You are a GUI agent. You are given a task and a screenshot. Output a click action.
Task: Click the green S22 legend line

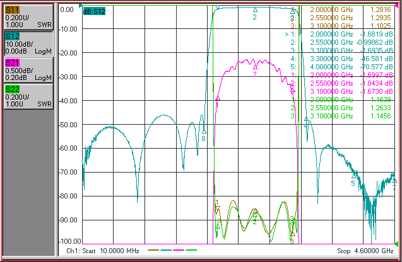pyautogui.click(x=191, y=250)
